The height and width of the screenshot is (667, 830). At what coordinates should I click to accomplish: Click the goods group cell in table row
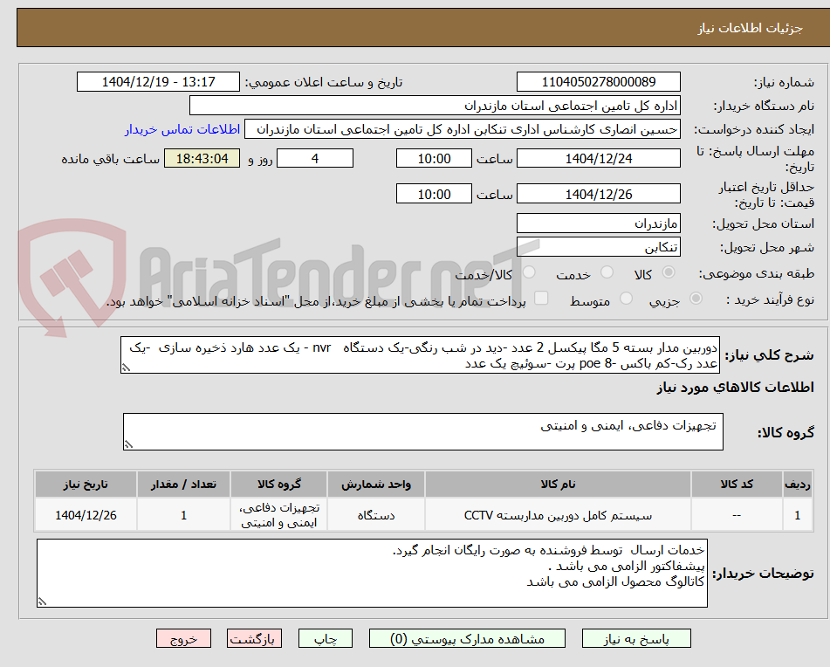coord(279,515)
